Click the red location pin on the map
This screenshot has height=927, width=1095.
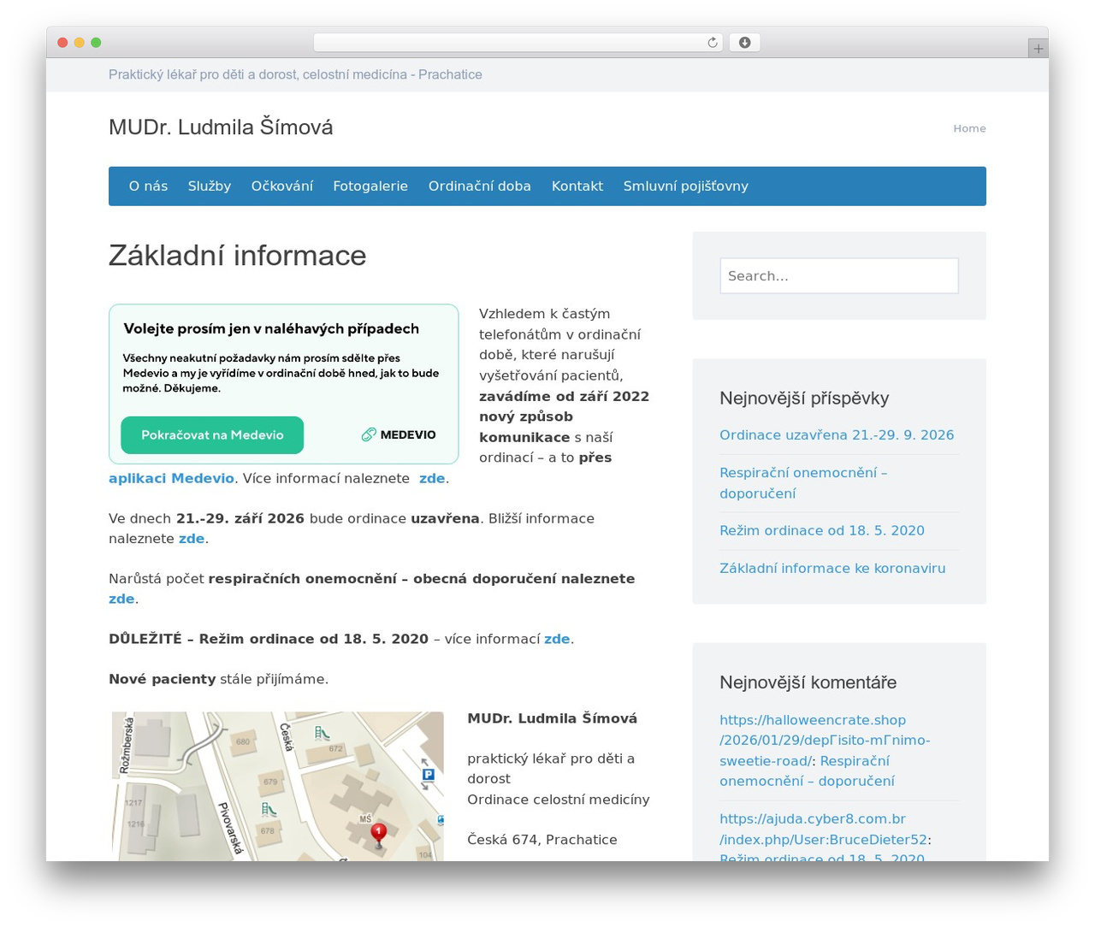pos(378,835)
